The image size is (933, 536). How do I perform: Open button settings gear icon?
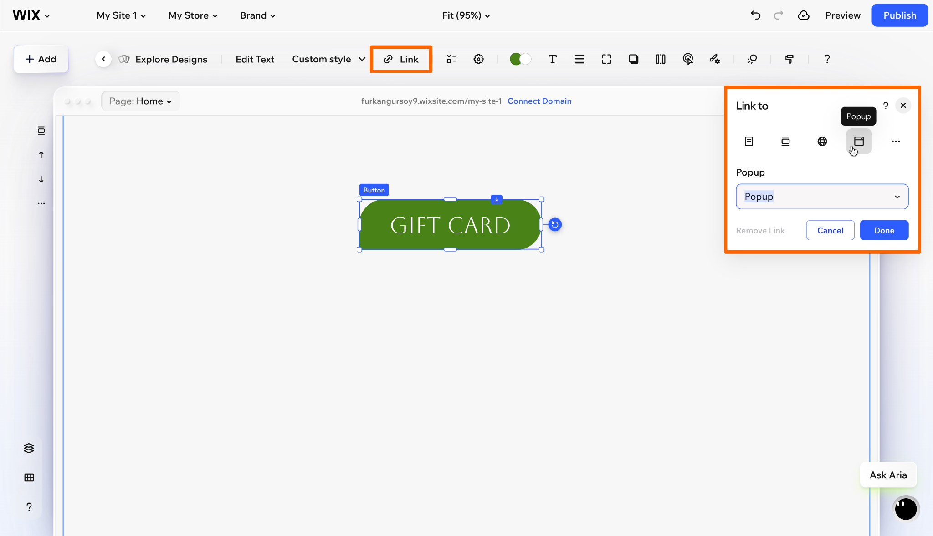point(478,59)
